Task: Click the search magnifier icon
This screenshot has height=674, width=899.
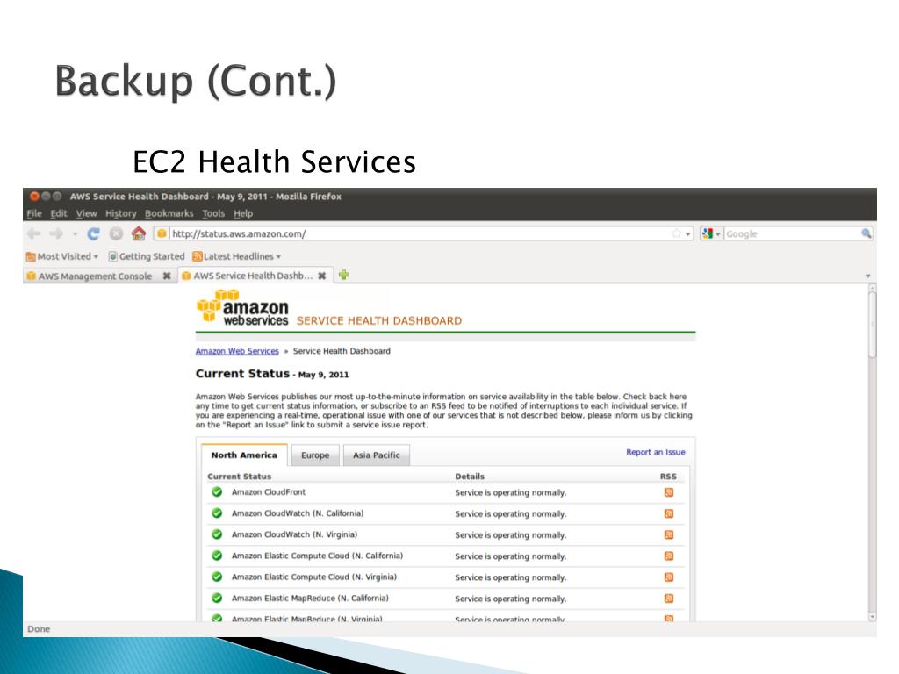Action: [x=866, y=233]
